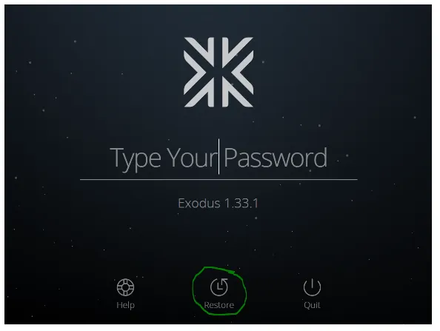The width and height of the screenshot is (440, 331).
Task: Click the word Password in placeholder
Action: click(276, 158)
